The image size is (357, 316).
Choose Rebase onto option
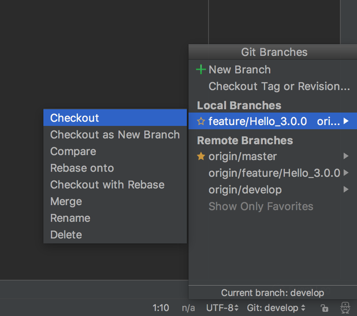(115, 168)
